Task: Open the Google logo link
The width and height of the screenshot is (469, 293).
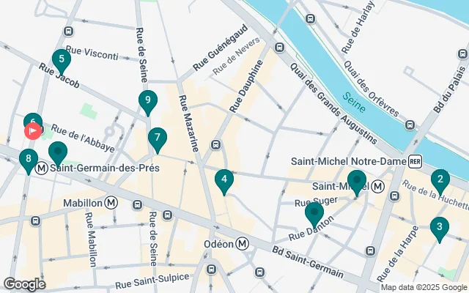Action: (24, 284)
